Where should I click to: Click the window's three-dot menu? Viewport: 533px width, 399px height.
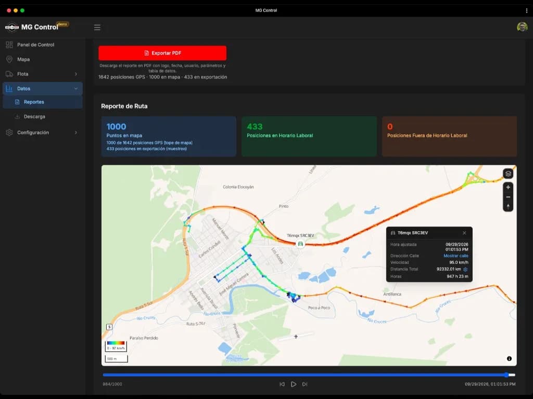[x=527, y=10]
